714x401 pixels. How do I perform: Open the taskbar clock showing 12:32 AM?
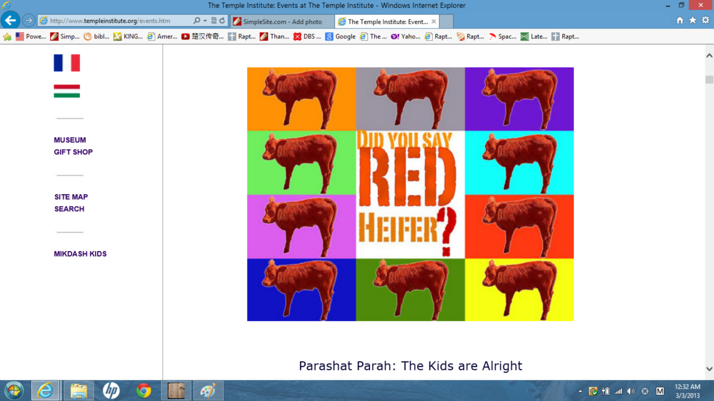click(x=687, y=391)
